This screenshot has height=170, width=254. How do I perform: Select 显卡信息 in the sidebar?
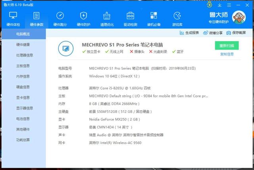23,97
